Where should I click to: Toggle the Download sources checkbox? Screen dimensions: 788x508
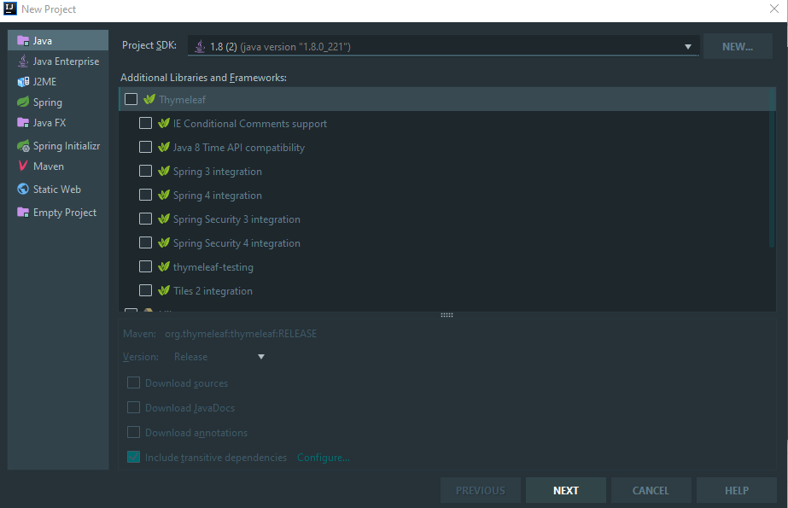click(x=133, y=382)
